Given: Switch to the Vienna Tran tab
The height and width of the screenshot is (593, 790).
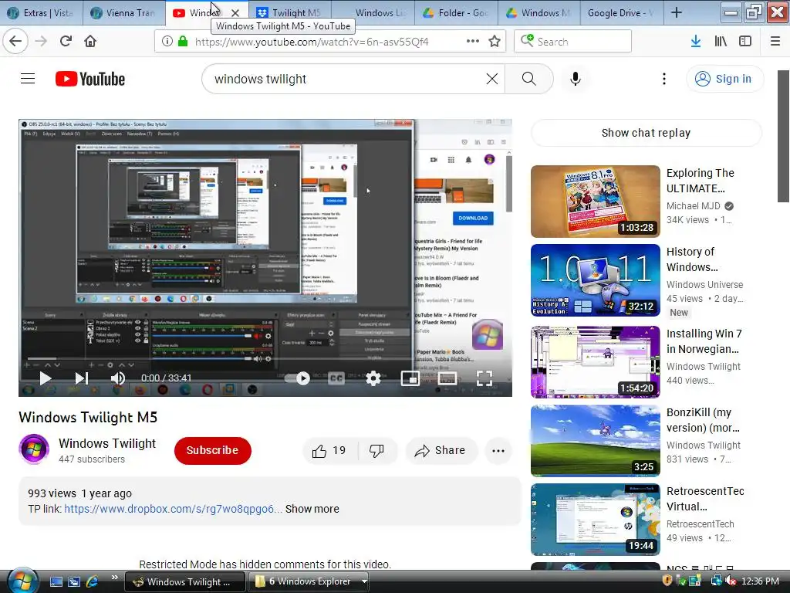Looking at the screenshot, I should click(x=124, y=12).
